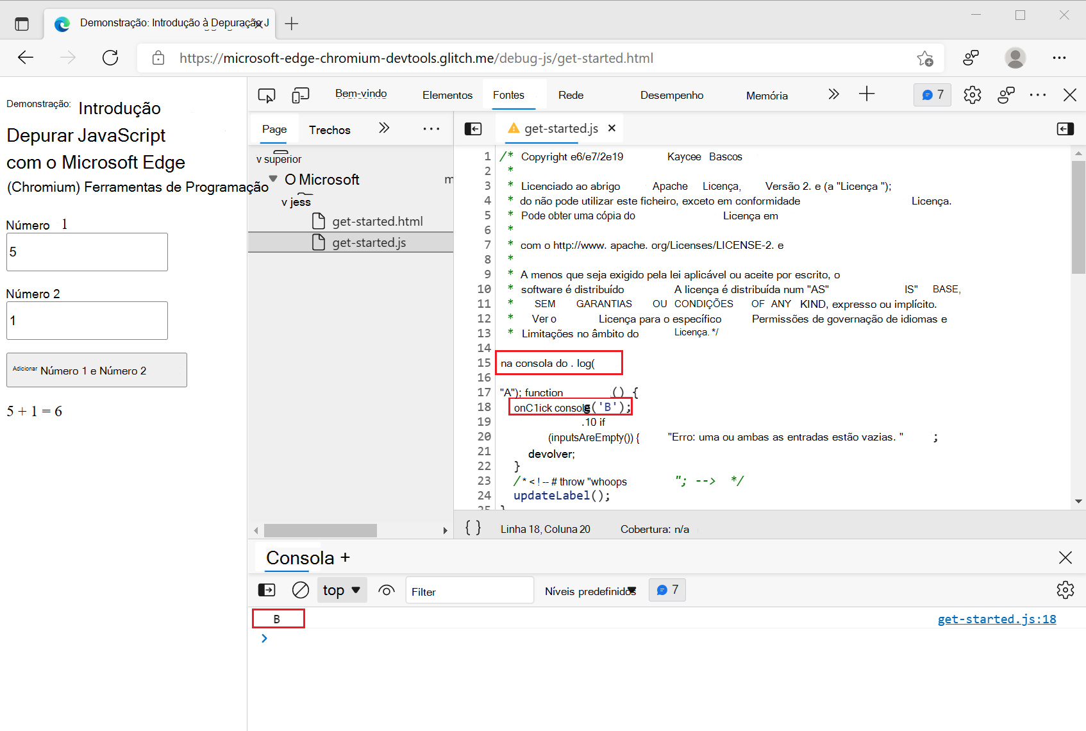Screen dimensions: 1086x731
Task: Expand the Níveis predefinidos dropdown
Action: (590, 590)
